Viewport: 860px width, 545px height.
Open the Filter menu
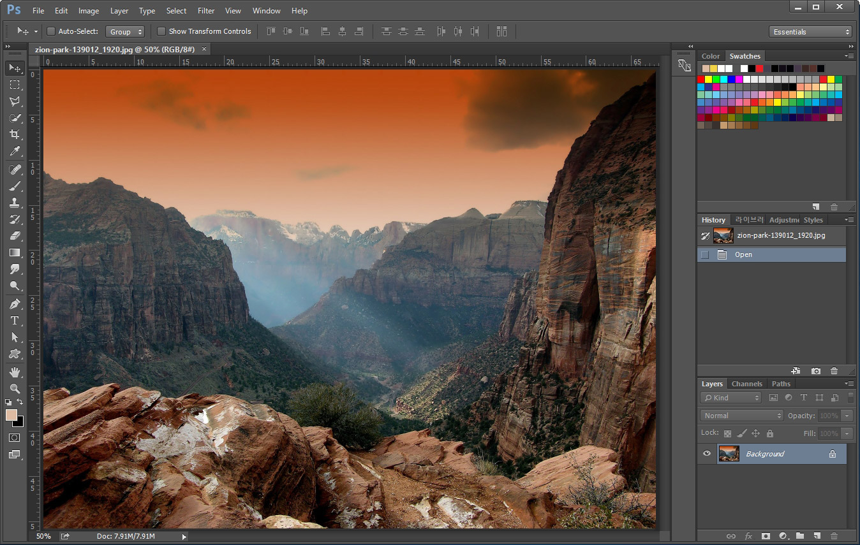pos(206,11)
